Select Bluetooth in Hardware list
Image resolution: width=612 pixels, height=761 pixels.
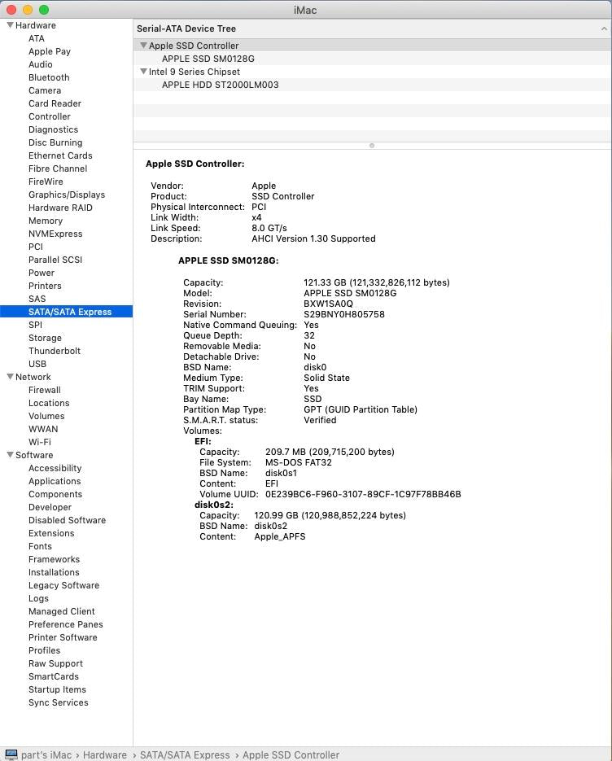coord(49,77)
